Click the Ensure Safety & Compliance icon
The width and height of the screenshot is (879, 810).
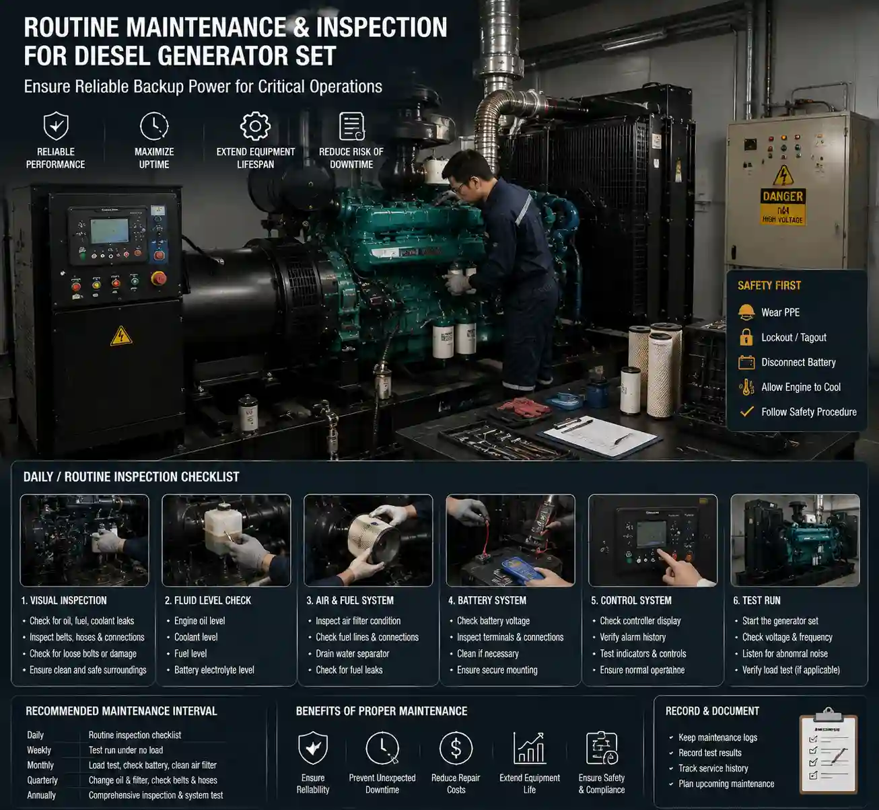602,748
